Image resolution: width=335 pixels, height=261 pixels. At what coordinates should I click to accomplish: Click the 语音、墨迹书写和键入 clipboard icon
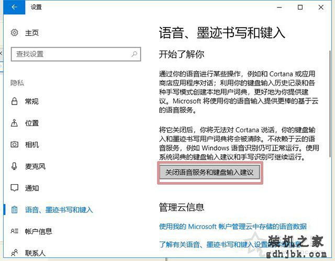pyautogui.click(x=14, y=210)
